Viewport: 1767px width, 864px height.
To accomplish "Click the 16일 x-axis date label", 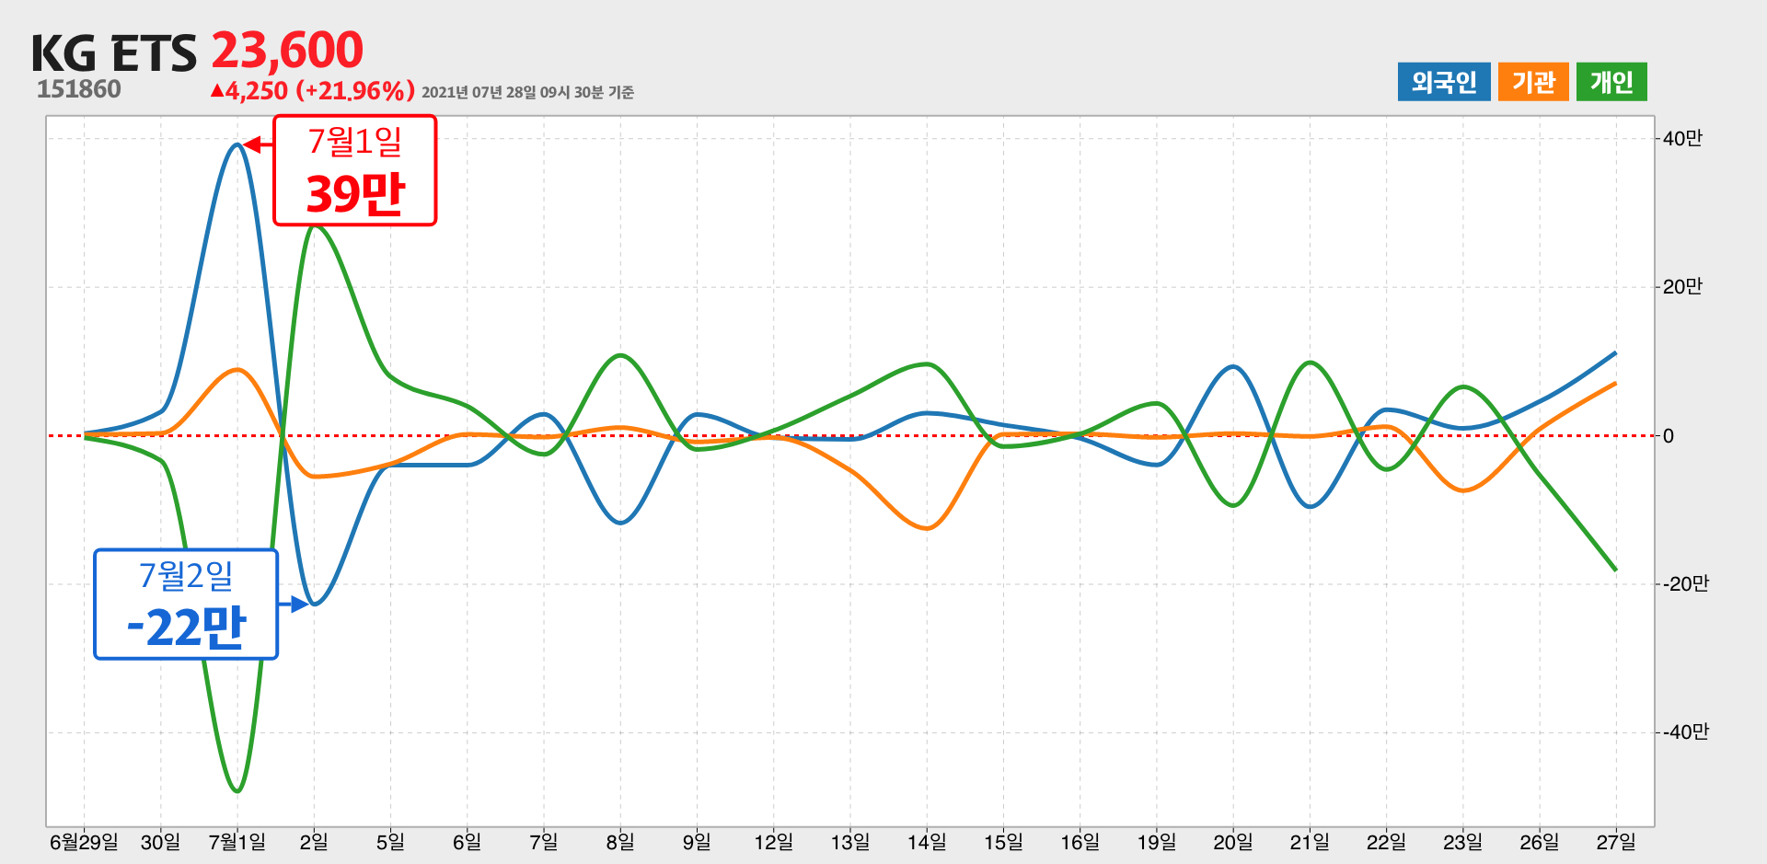I will pos(1080,842).
